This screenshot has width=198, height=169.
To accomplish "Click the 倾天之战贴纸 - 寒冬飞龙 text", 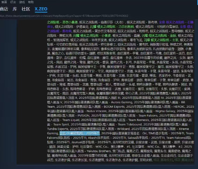I will [126, 40].
